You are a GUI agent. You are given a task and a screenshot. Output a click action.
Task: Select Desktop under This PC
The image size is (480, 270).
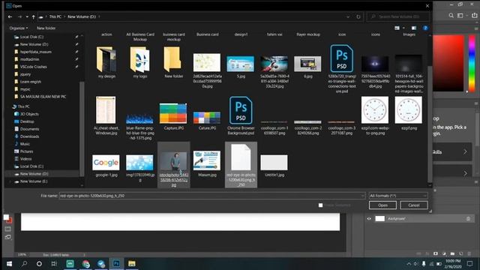[x=27, y=121]
